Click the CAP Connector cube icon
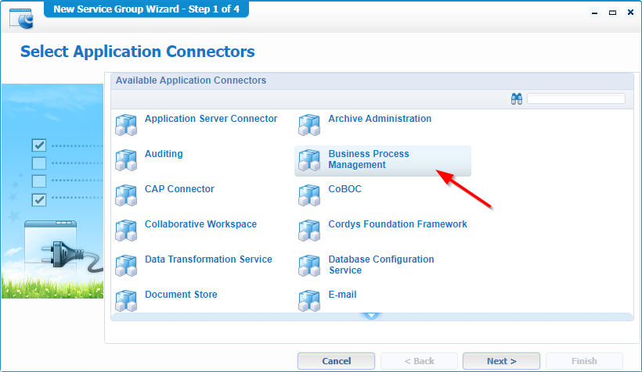The height and width of the screenshot is (372, 642). pyautogui.click(x=126, y=195)
